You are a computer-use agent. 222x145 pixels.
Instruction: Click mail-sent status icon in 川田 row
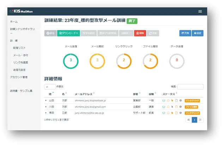(x=164, y=107)
